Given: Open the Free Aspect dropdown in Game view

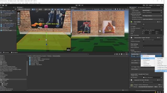Looking at the screenshot, I should [86, 9].
